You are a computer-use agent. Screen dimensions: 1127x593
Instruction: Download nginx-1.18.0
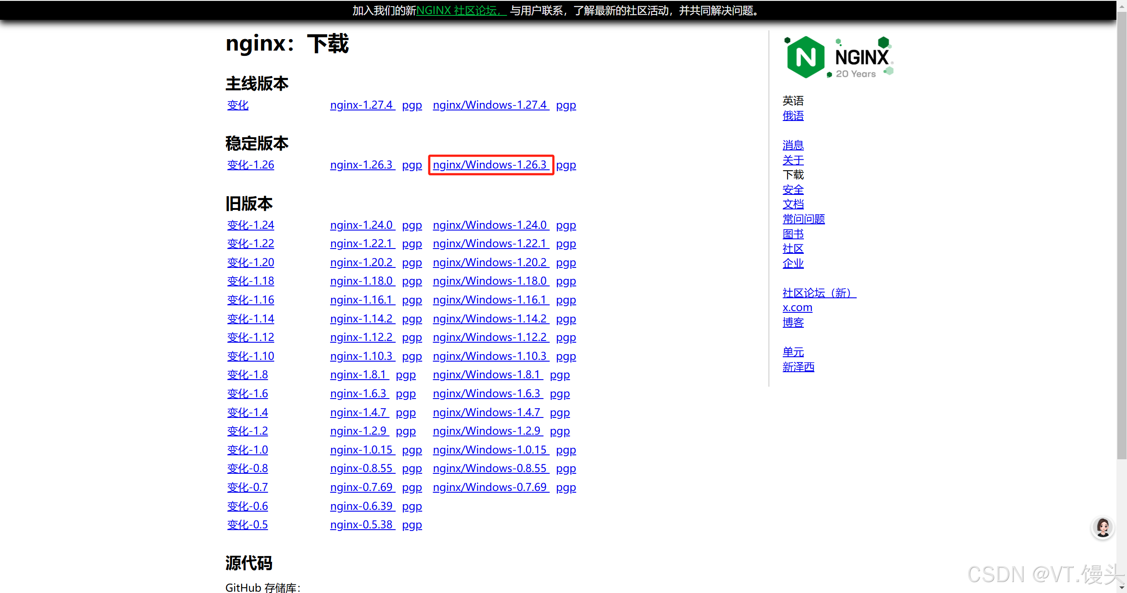coord(362,281)
